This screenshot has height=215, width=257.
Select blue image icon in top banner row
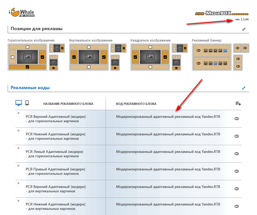tap(226, 51)
